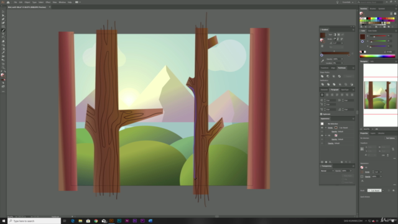This screenshot has height=224, width=398.
Task: Click the Intersect shape mode icon
Action: pyautogui.click(x=333, y=76)
